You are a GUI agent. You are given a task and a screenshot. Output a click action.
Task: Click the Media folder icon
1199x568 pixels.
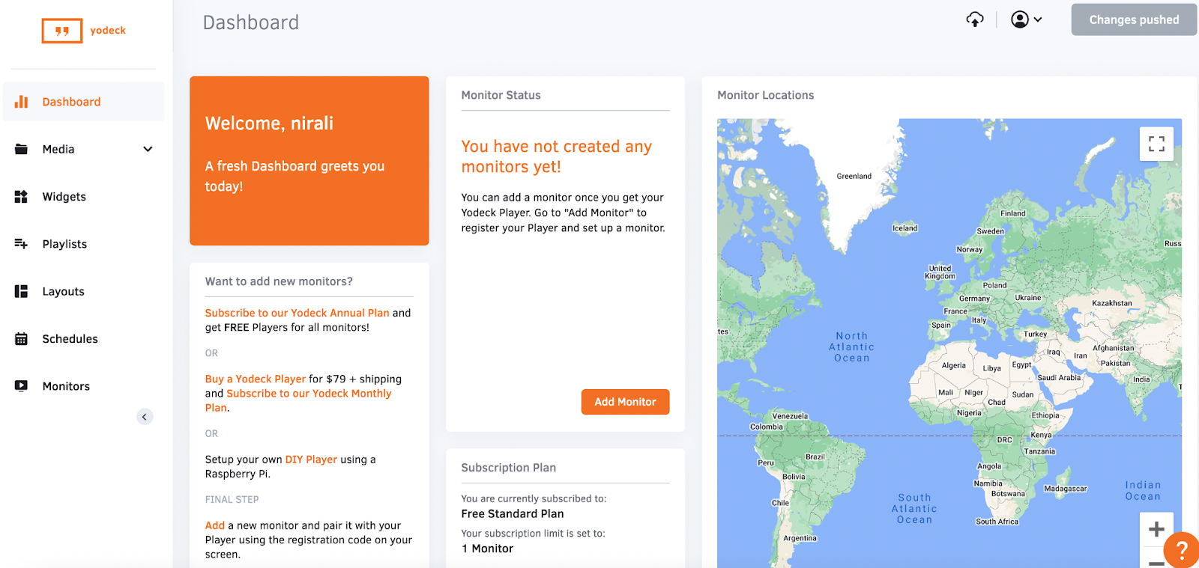pos(21,149)
